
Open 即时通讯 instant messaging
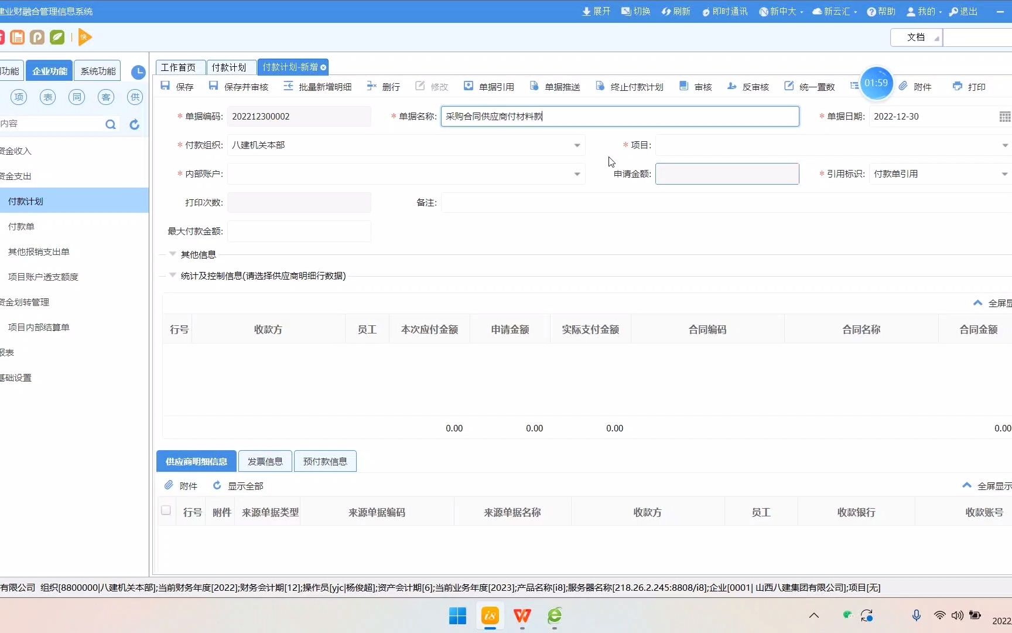point(724,11)
